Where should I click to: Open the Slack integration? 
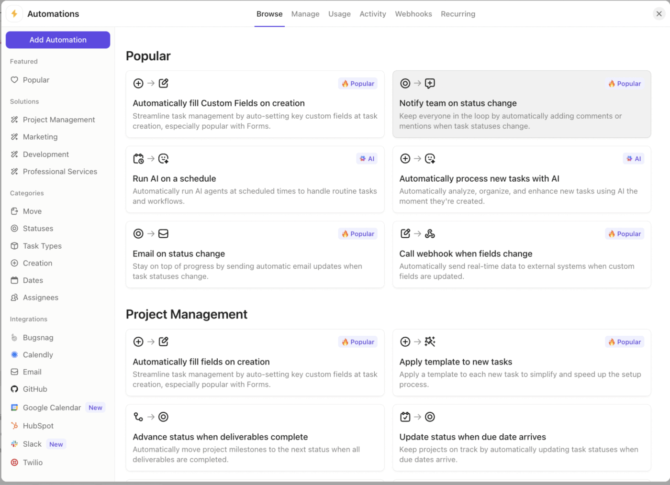pyautogui.click(x=32, y=444)
